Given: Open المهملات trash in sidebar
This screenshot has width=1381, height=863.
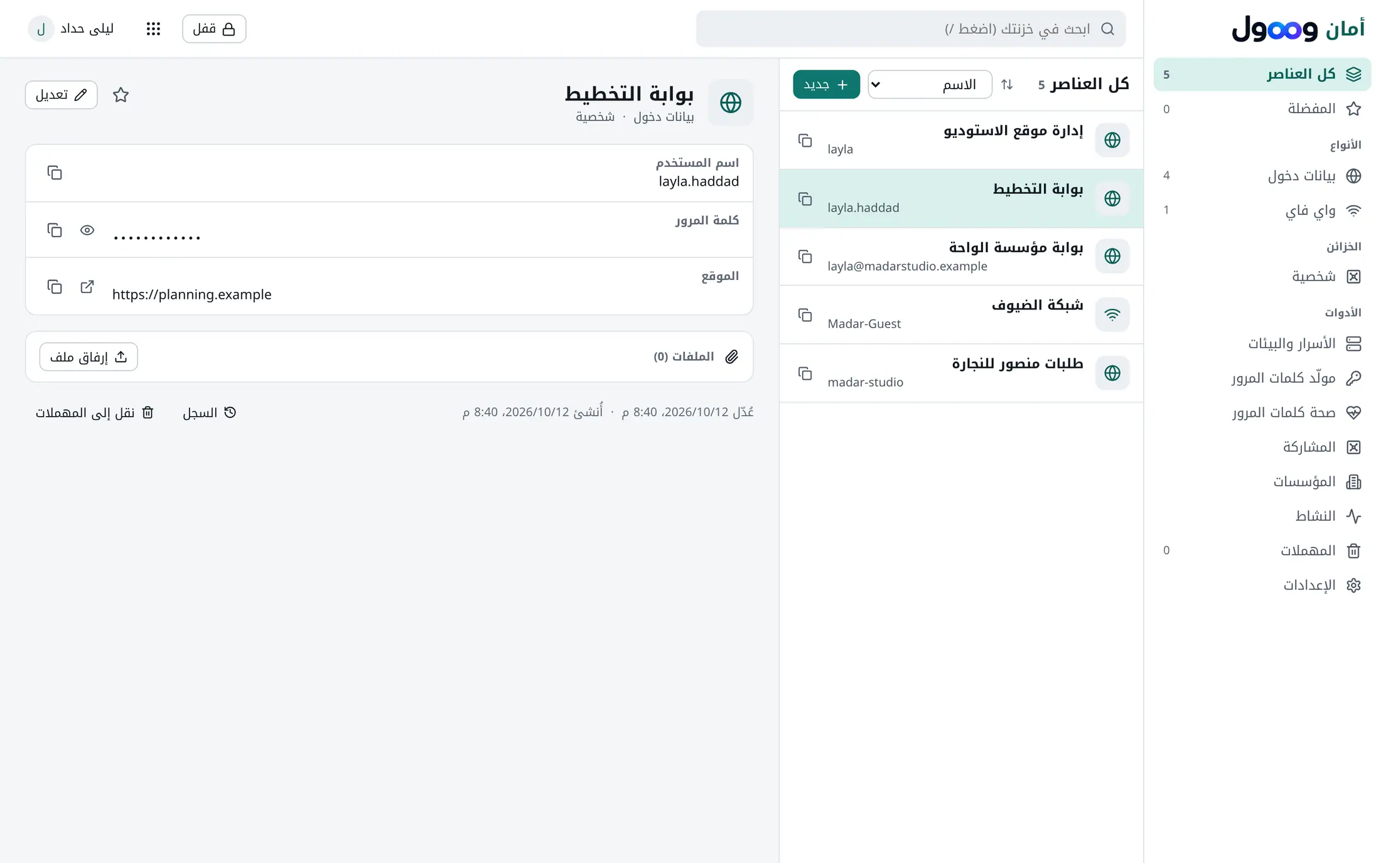Looking at the screenshot, I should point(1262,550).
